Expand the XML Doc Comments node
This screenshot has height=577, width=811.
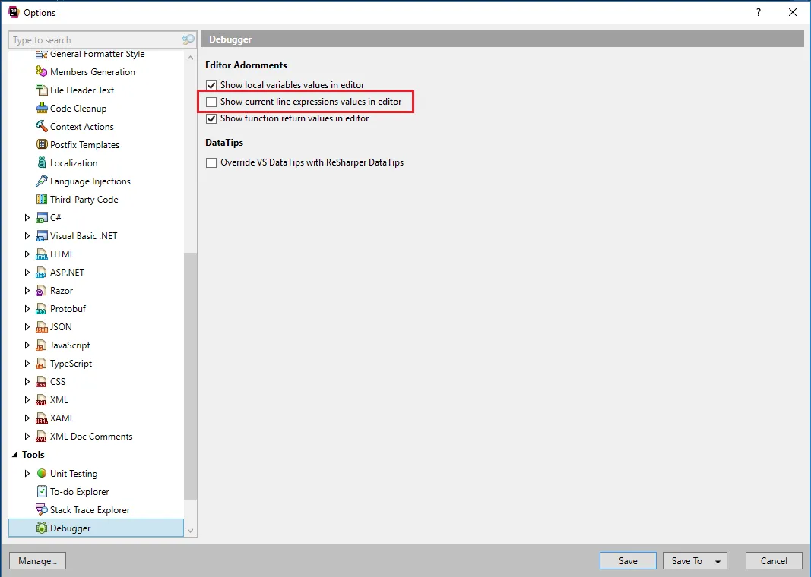27,437
